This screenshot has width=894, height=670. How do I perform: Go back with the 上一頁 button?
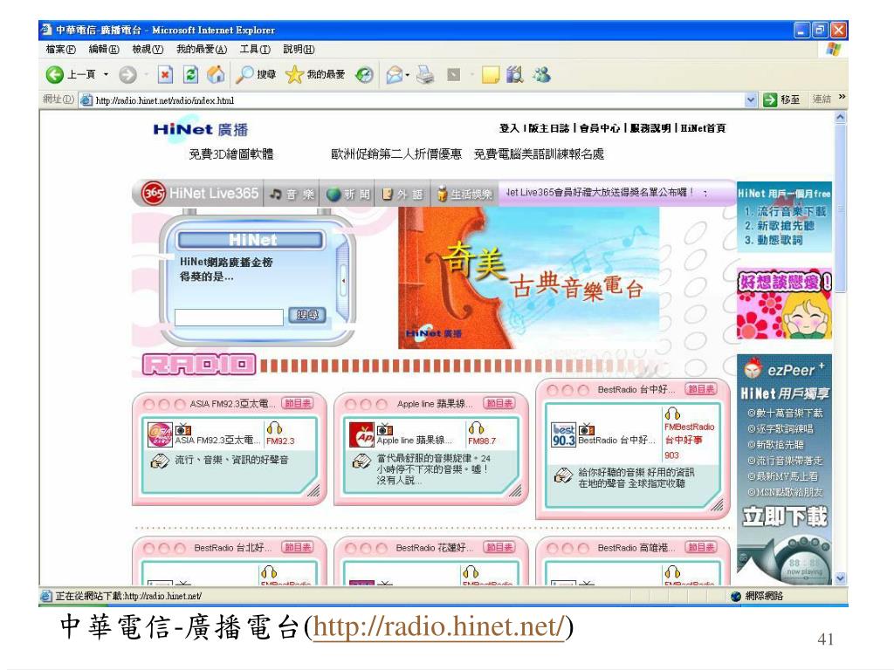(x=70, y=75)
